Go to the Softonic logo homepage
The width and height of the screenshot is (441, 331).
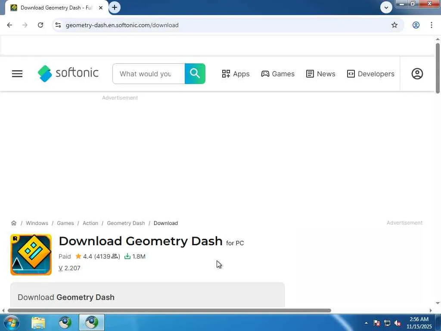click(68, 73)
